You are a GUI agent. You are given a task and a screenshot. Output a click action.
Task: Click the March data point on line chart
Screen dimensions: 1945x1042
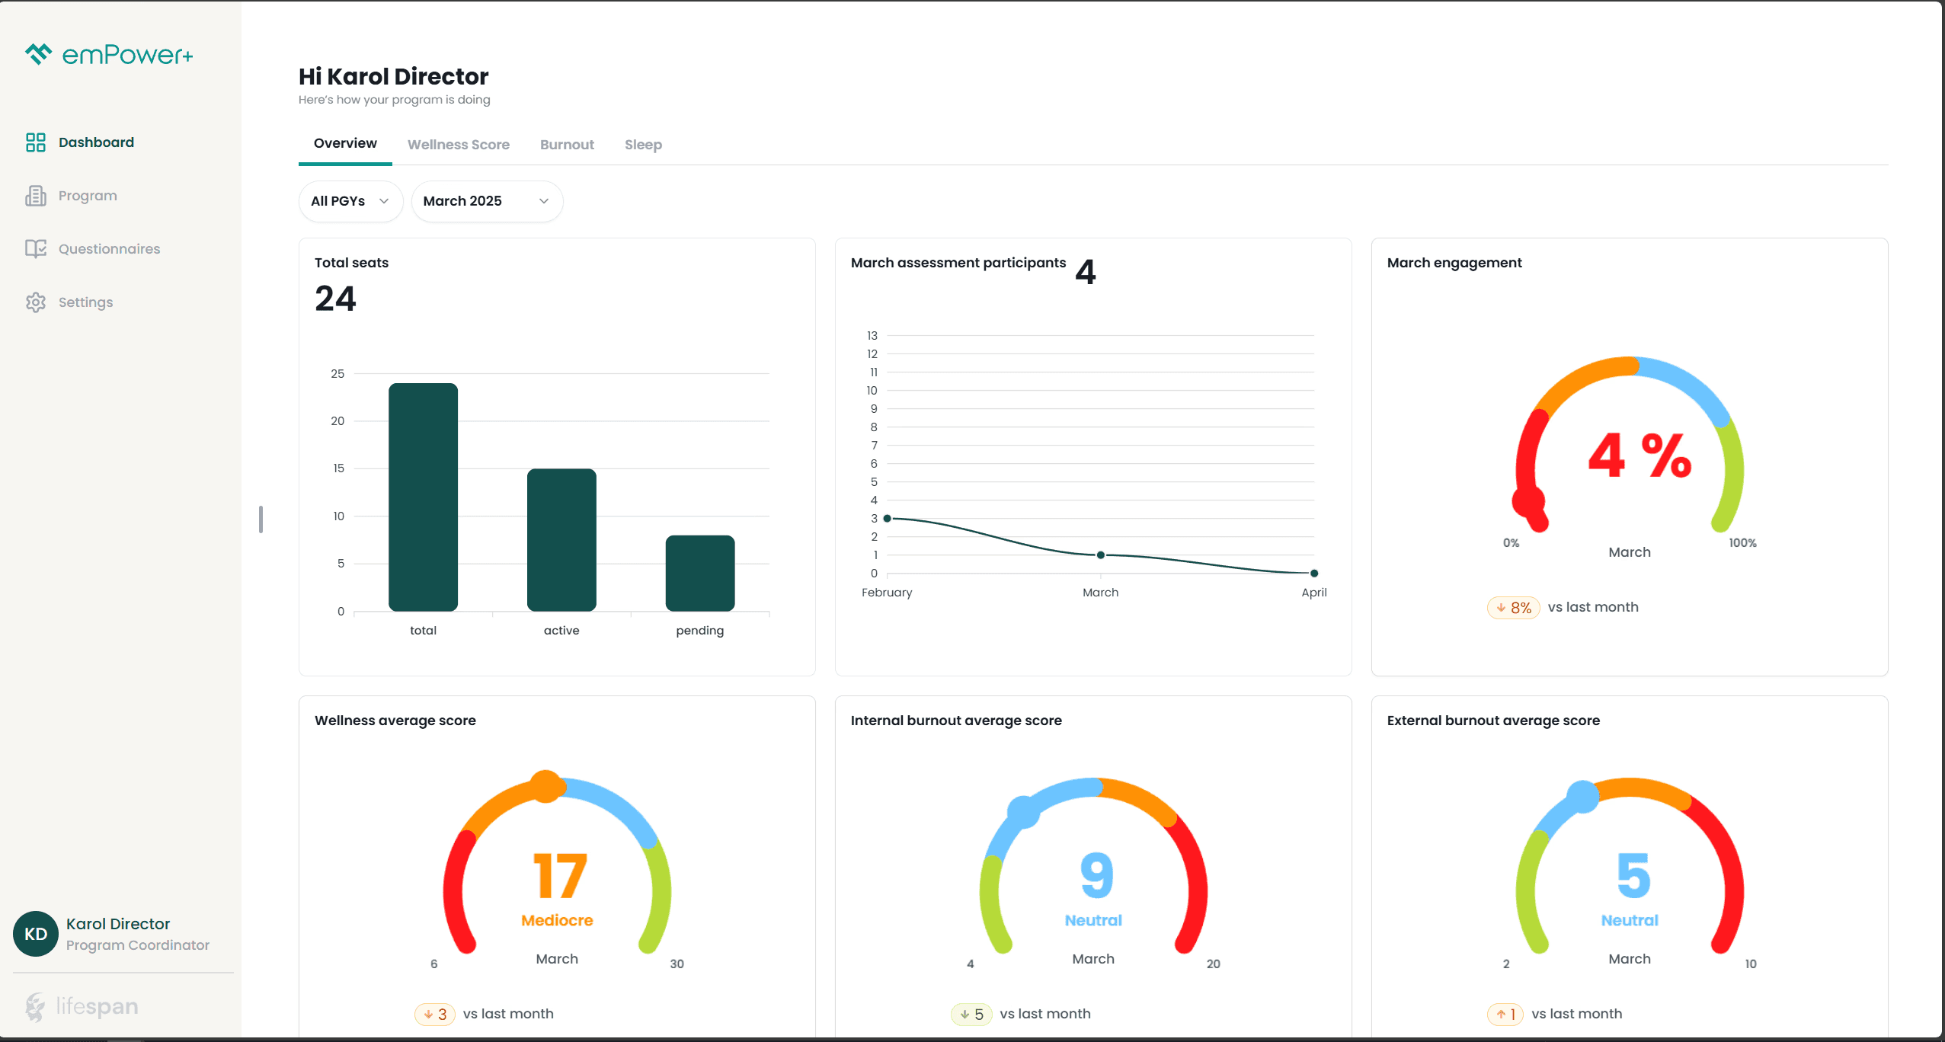pyautogui.click(x=1101, y=555)
